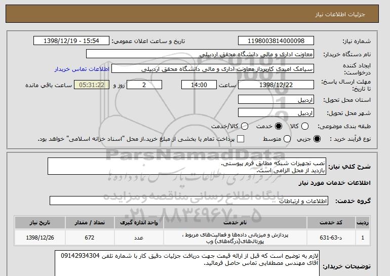Click the service name cell پردازش و میزبانی داده‌ها
The height and width of the screenshot is (276, 390).
235,238
